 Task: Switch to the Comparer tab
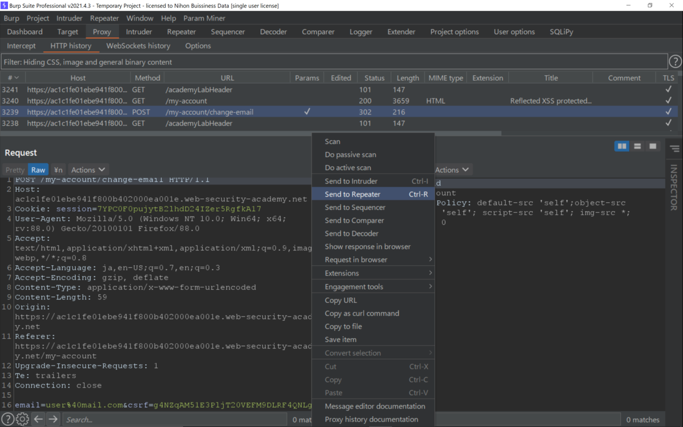pyautogui.click(x=318, y=32)
